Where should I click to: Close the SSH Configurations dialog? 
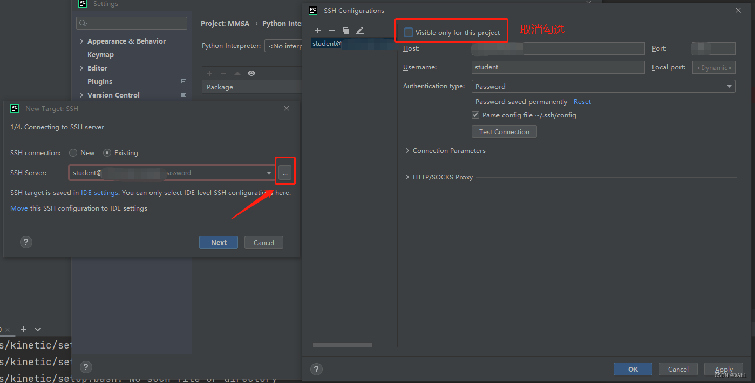(x=738, y=10)
